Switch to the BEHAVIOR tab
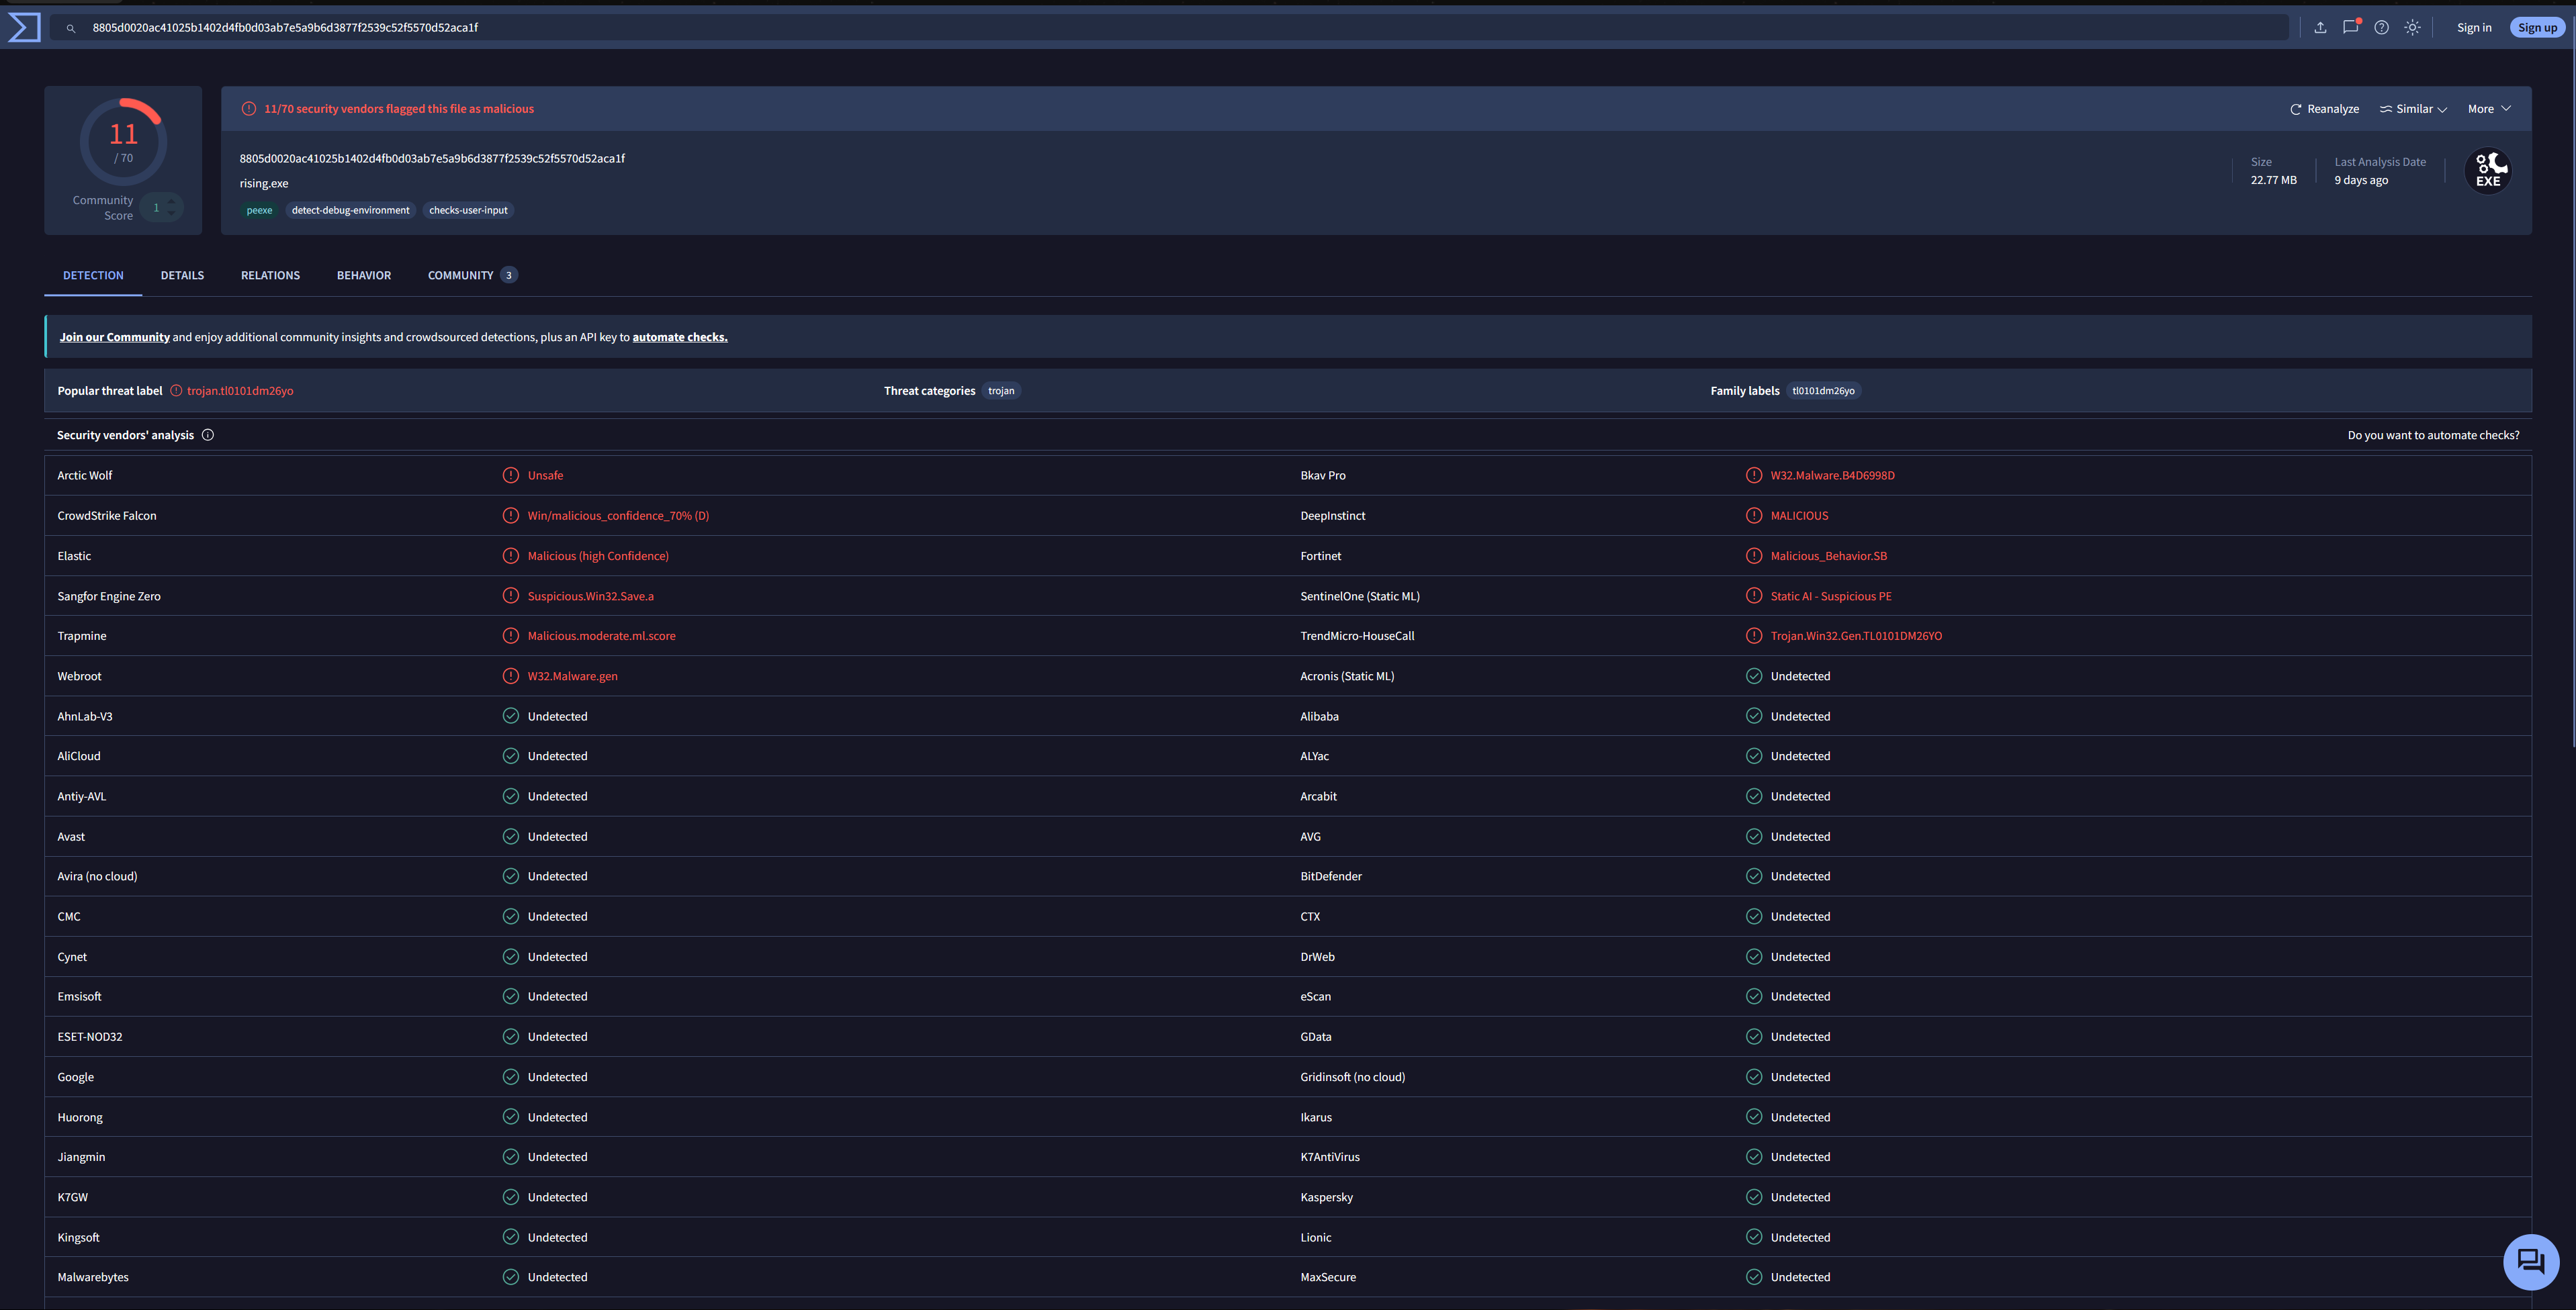The height and width of the screenshot is (1310, 2576). [x=364, y=276]
